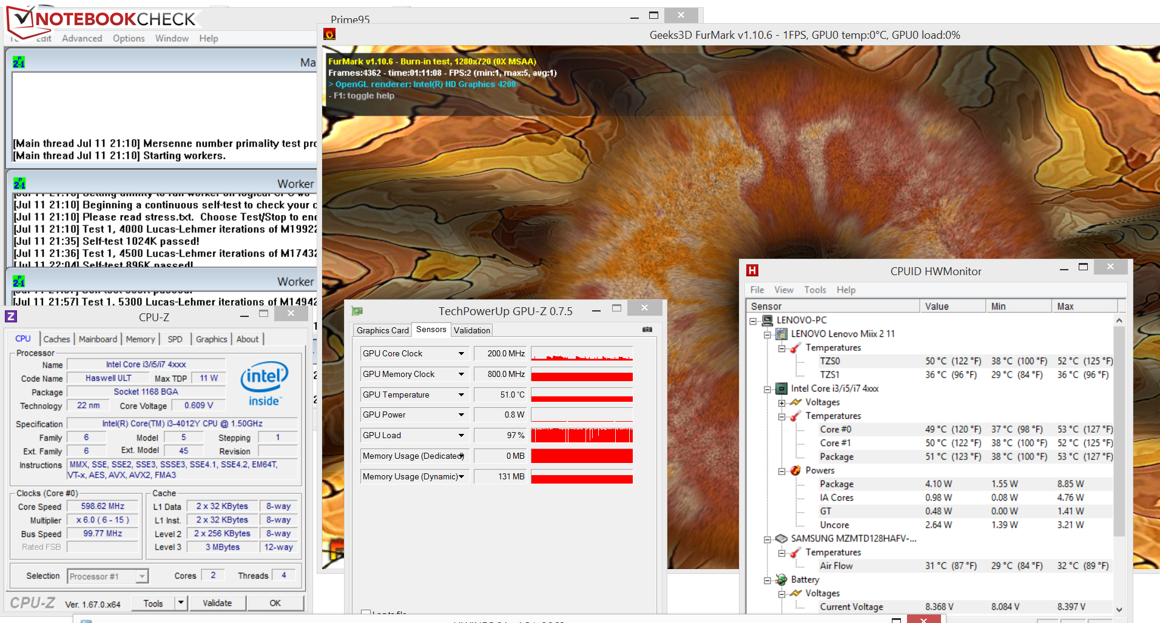Open the View menu in HWMonitor
This screenshot has width=1160, height=623.
tap(784, 290)
